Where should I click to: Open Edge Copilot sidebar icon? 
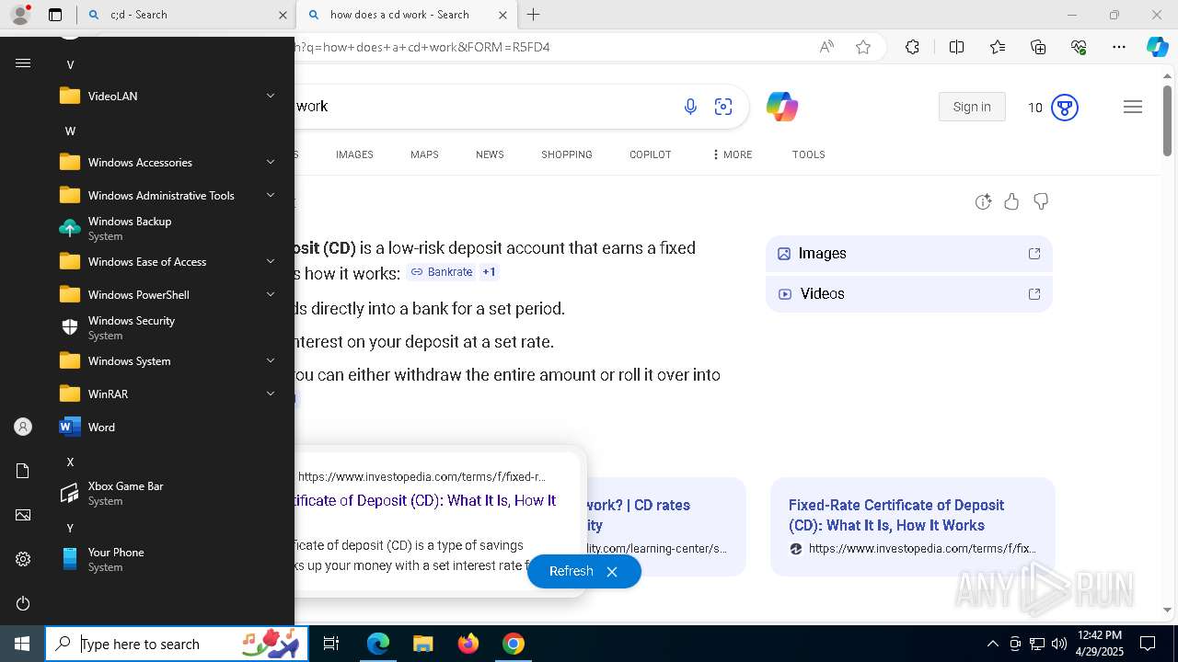click(x=1157, y=47)
